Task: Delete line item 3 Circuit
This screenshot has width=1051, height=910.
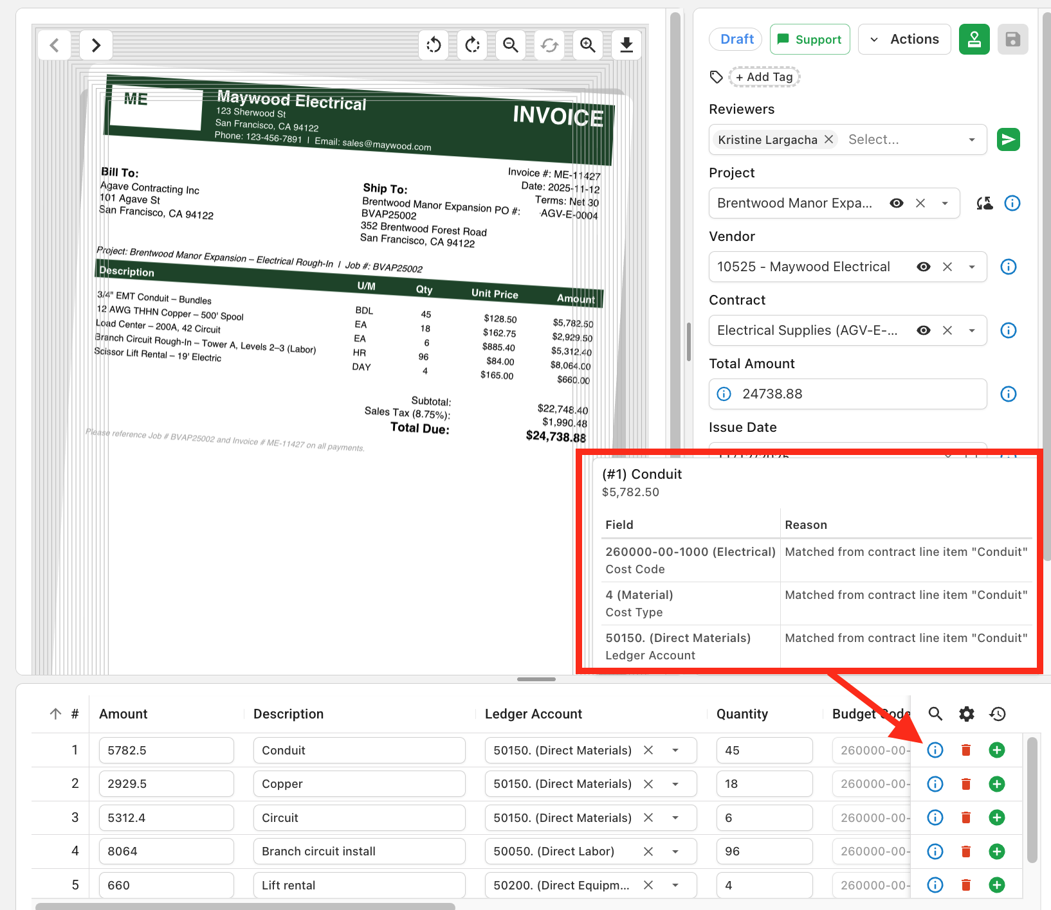Action: (966, 817)
